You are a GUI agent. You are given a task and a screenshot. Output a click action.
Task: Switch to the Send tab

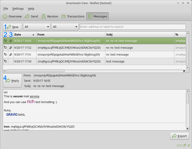click(x=31, y=16)
